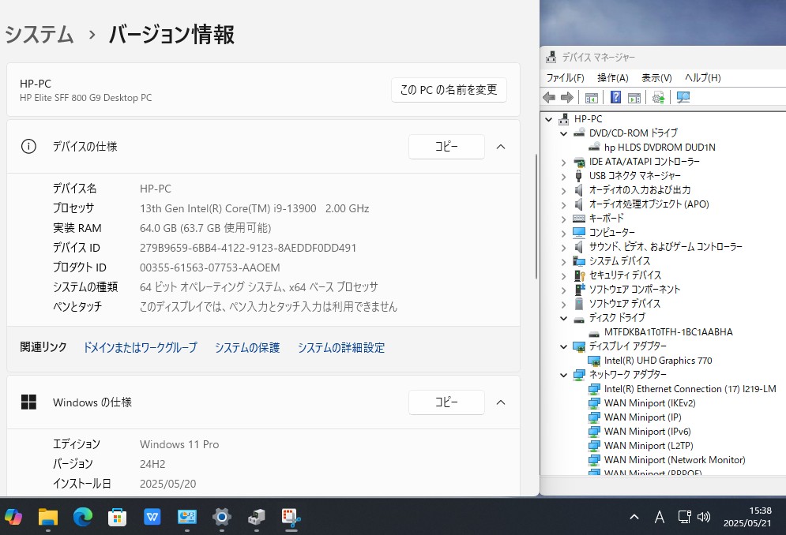Image resolution: width=786 pixels, height=535 pixels.
Task: Click the デバイスの仕様 info icon
Action: coord(28,147)
